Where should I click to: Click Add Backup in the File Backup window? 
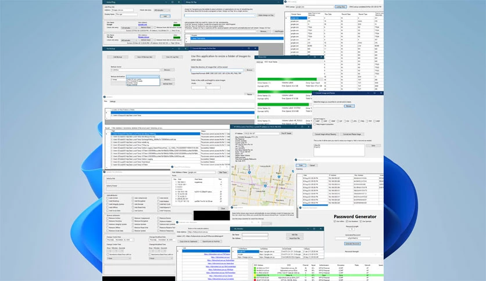(117, 57)
